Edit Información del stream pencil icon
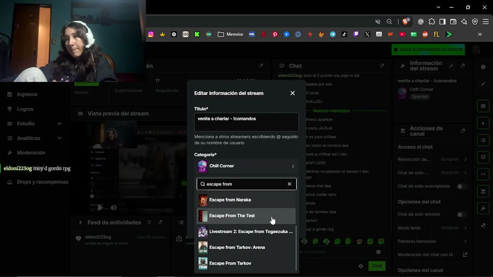493x277 pixels. [451, 66]
